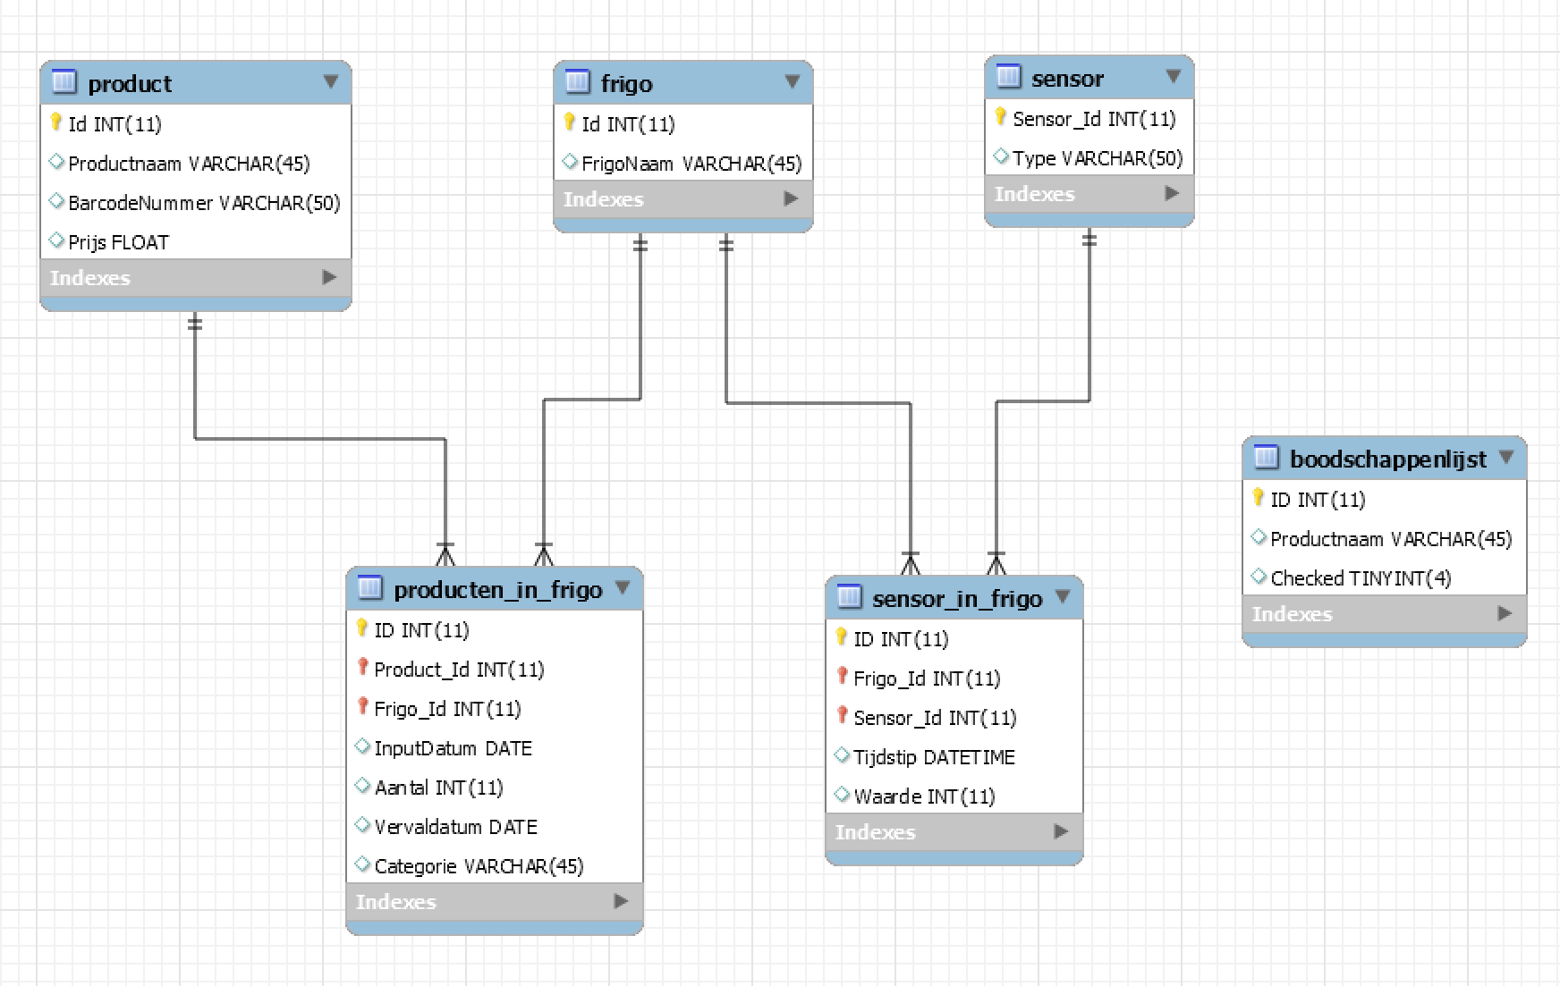Click diamond icon beside Productnaam in product
Screen dimensions: 1560x986
coord(56,162)
